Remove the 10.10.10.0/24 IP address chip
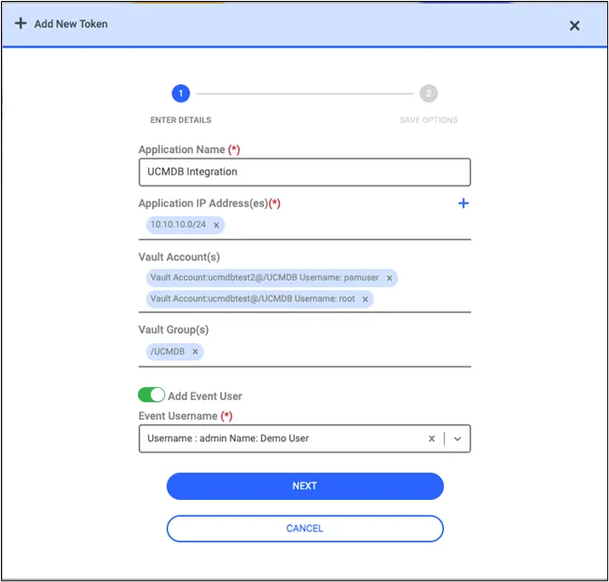The width and height of the screenshot is (609, 582). click(216, 225)
